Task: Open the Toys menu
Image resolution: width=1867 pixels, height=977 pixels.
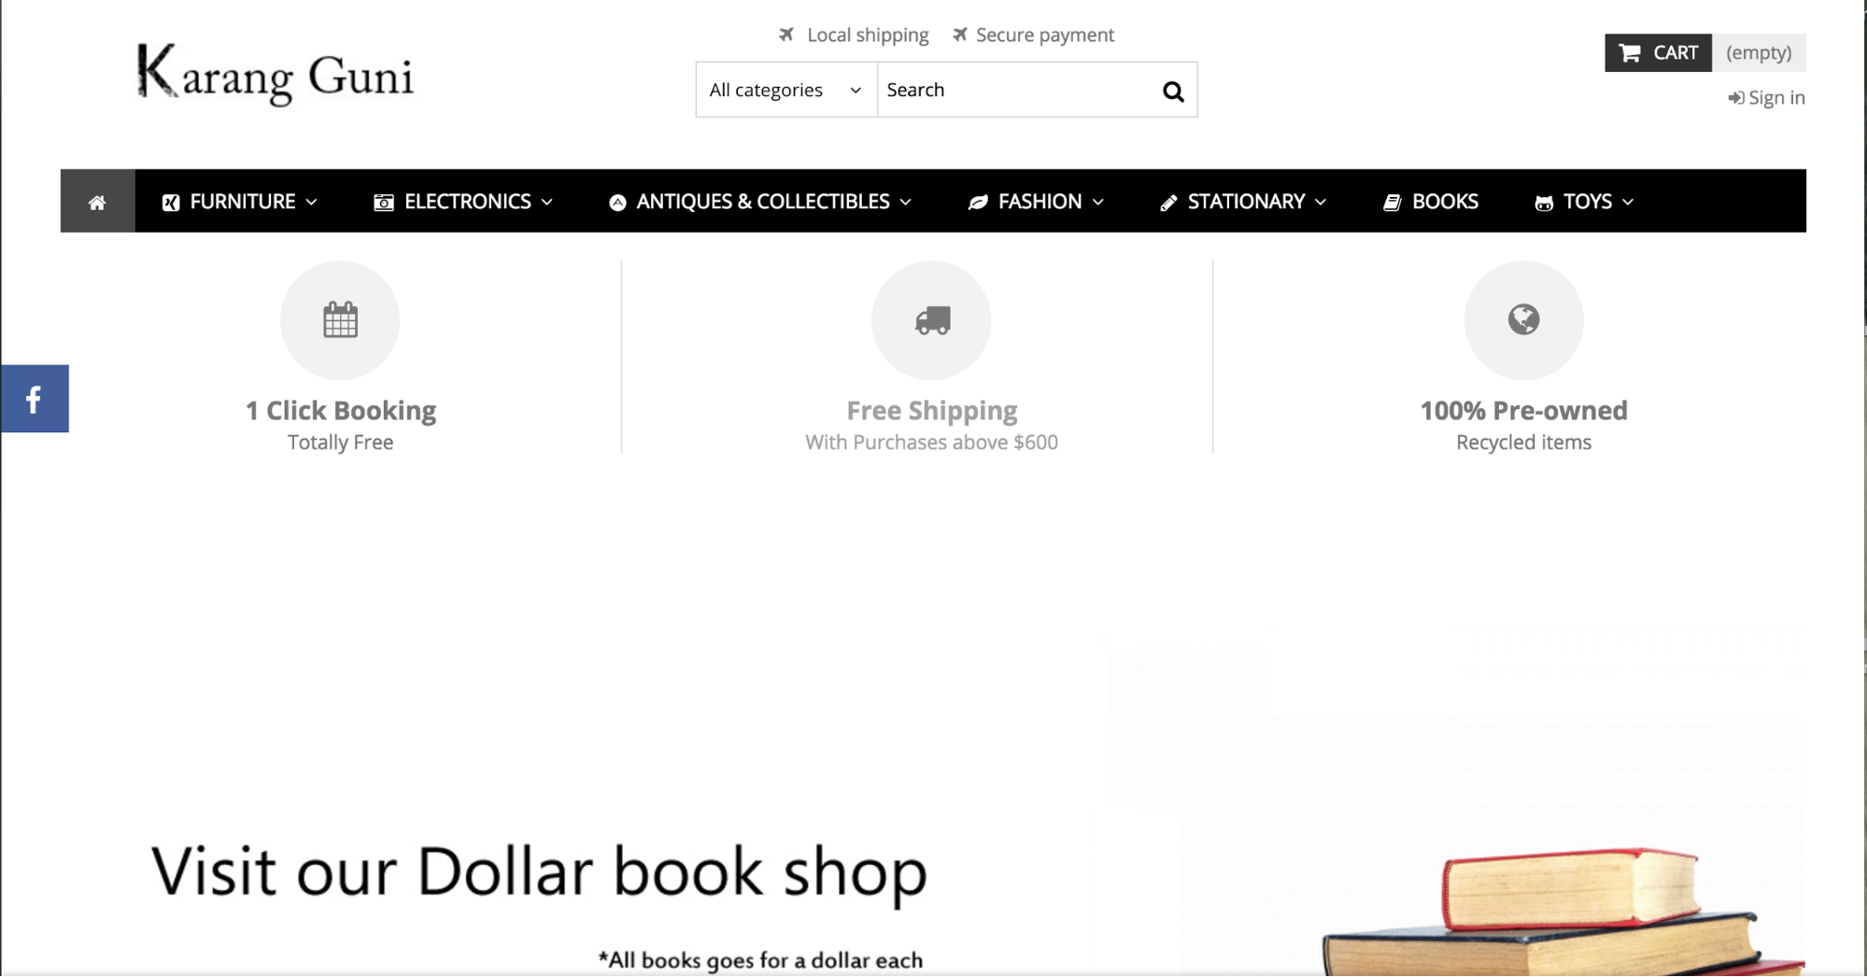Action: point(1584,202)
